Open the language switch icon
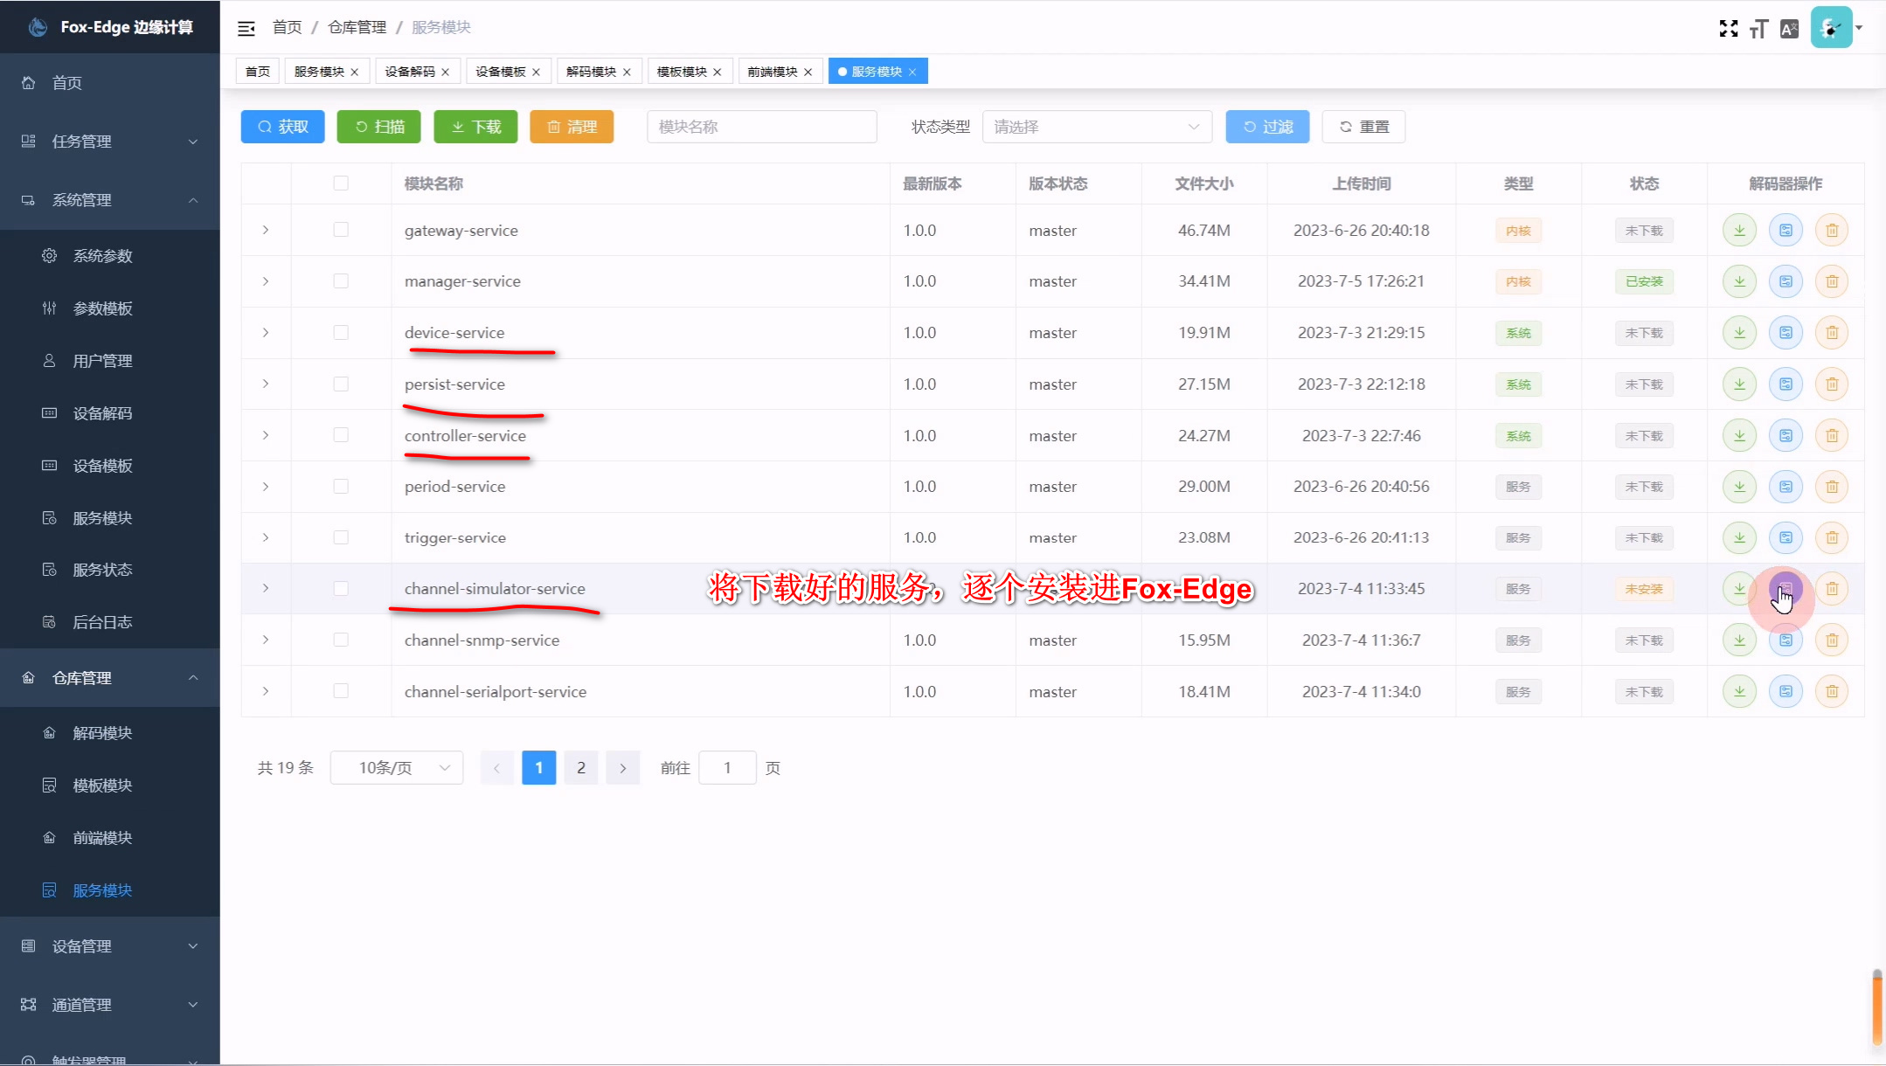Image resolution: width=1886 pixels, height=1066 pixels. [1789, 29]
